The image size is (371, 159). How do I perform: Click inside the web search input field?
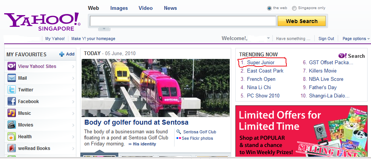click(x=183, y=21)
